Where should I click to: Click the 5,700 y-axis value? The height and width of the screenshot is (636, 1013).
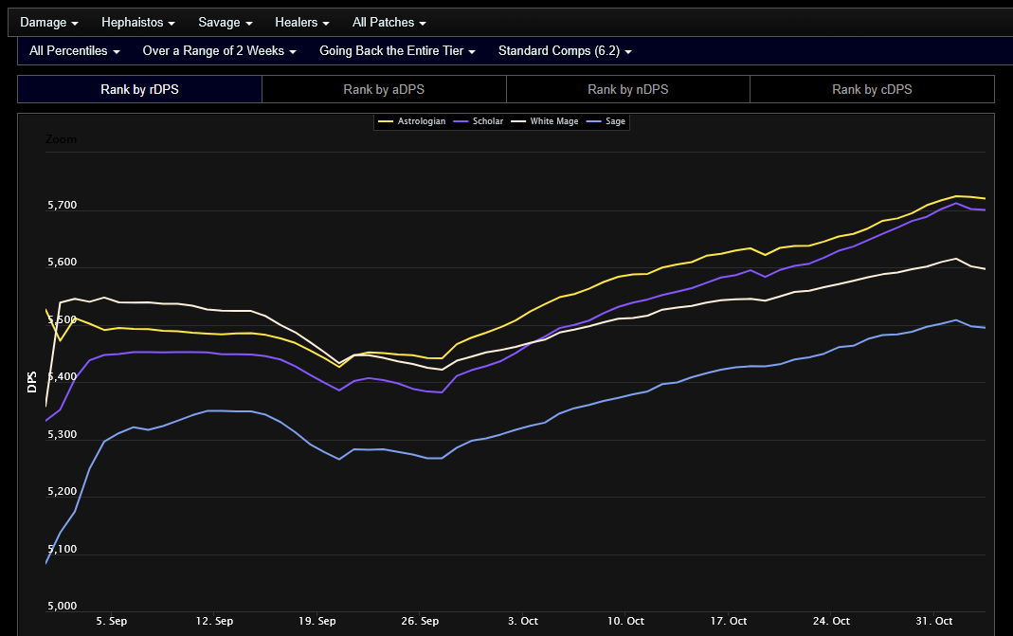pyautogui.click(x=62, y=206)
